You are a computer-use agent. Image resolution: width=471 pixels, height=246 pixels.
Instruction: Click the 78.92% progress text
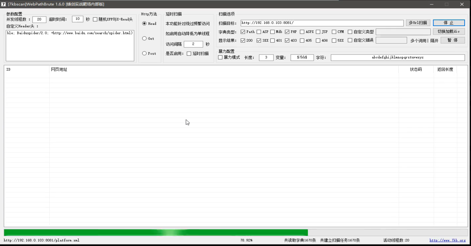(246, 240)
